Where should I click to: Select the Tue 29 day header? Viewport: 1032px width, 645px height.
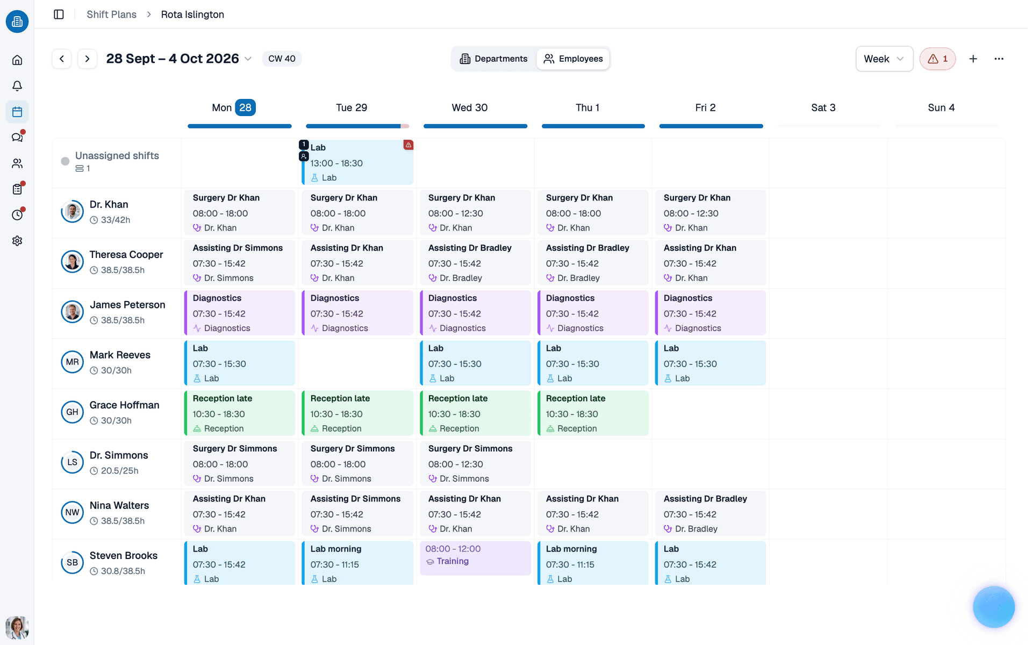click(352, 107)
